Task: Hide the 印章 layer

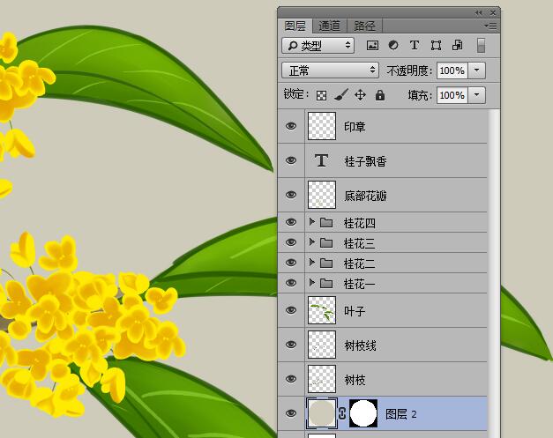Action: (290, 126)
